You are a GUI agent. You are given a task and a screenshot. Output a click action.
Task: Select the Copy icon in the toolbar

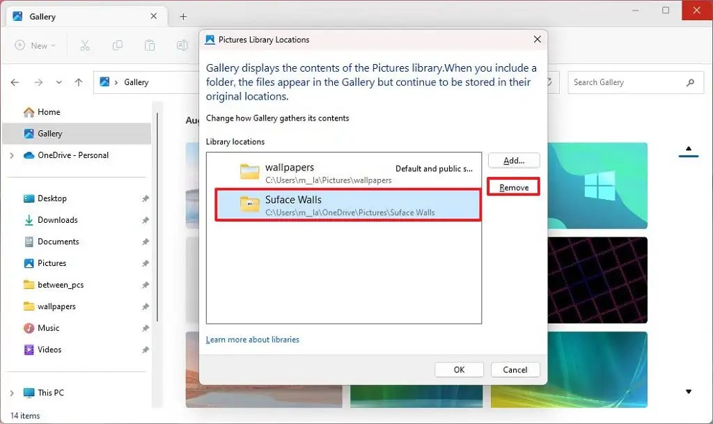tap(117, 45)
